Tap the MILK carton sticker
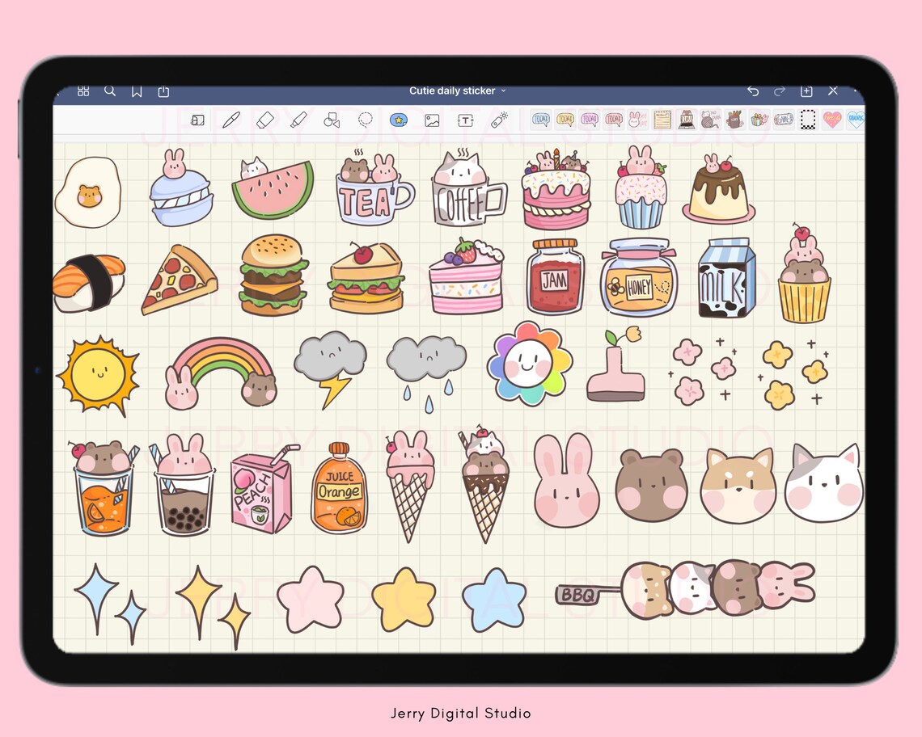This screenshot has height=737, width=922. [x=727, y=278]
